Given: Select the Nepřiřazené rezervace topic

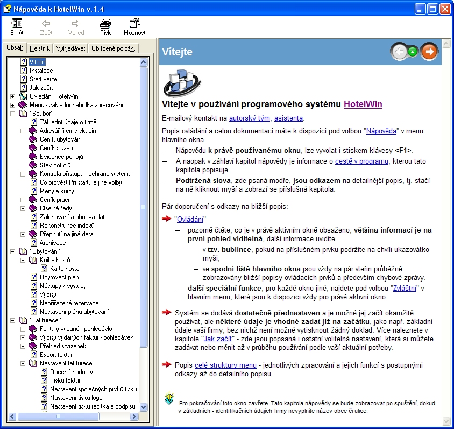Looking at the screenshot, I should coord(69,303).
